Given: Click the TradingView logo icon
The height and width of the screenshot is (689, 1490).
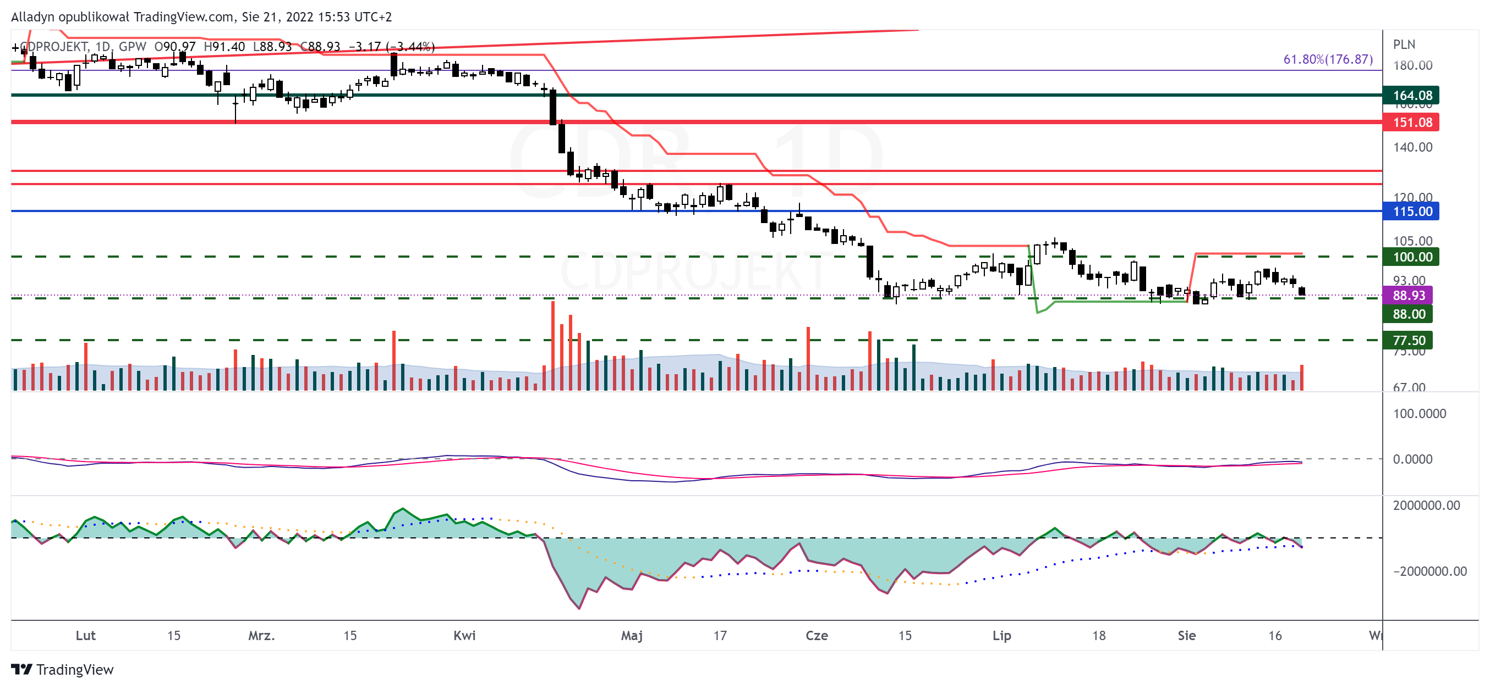Looking at the screenshot, I should click(21, 669).
